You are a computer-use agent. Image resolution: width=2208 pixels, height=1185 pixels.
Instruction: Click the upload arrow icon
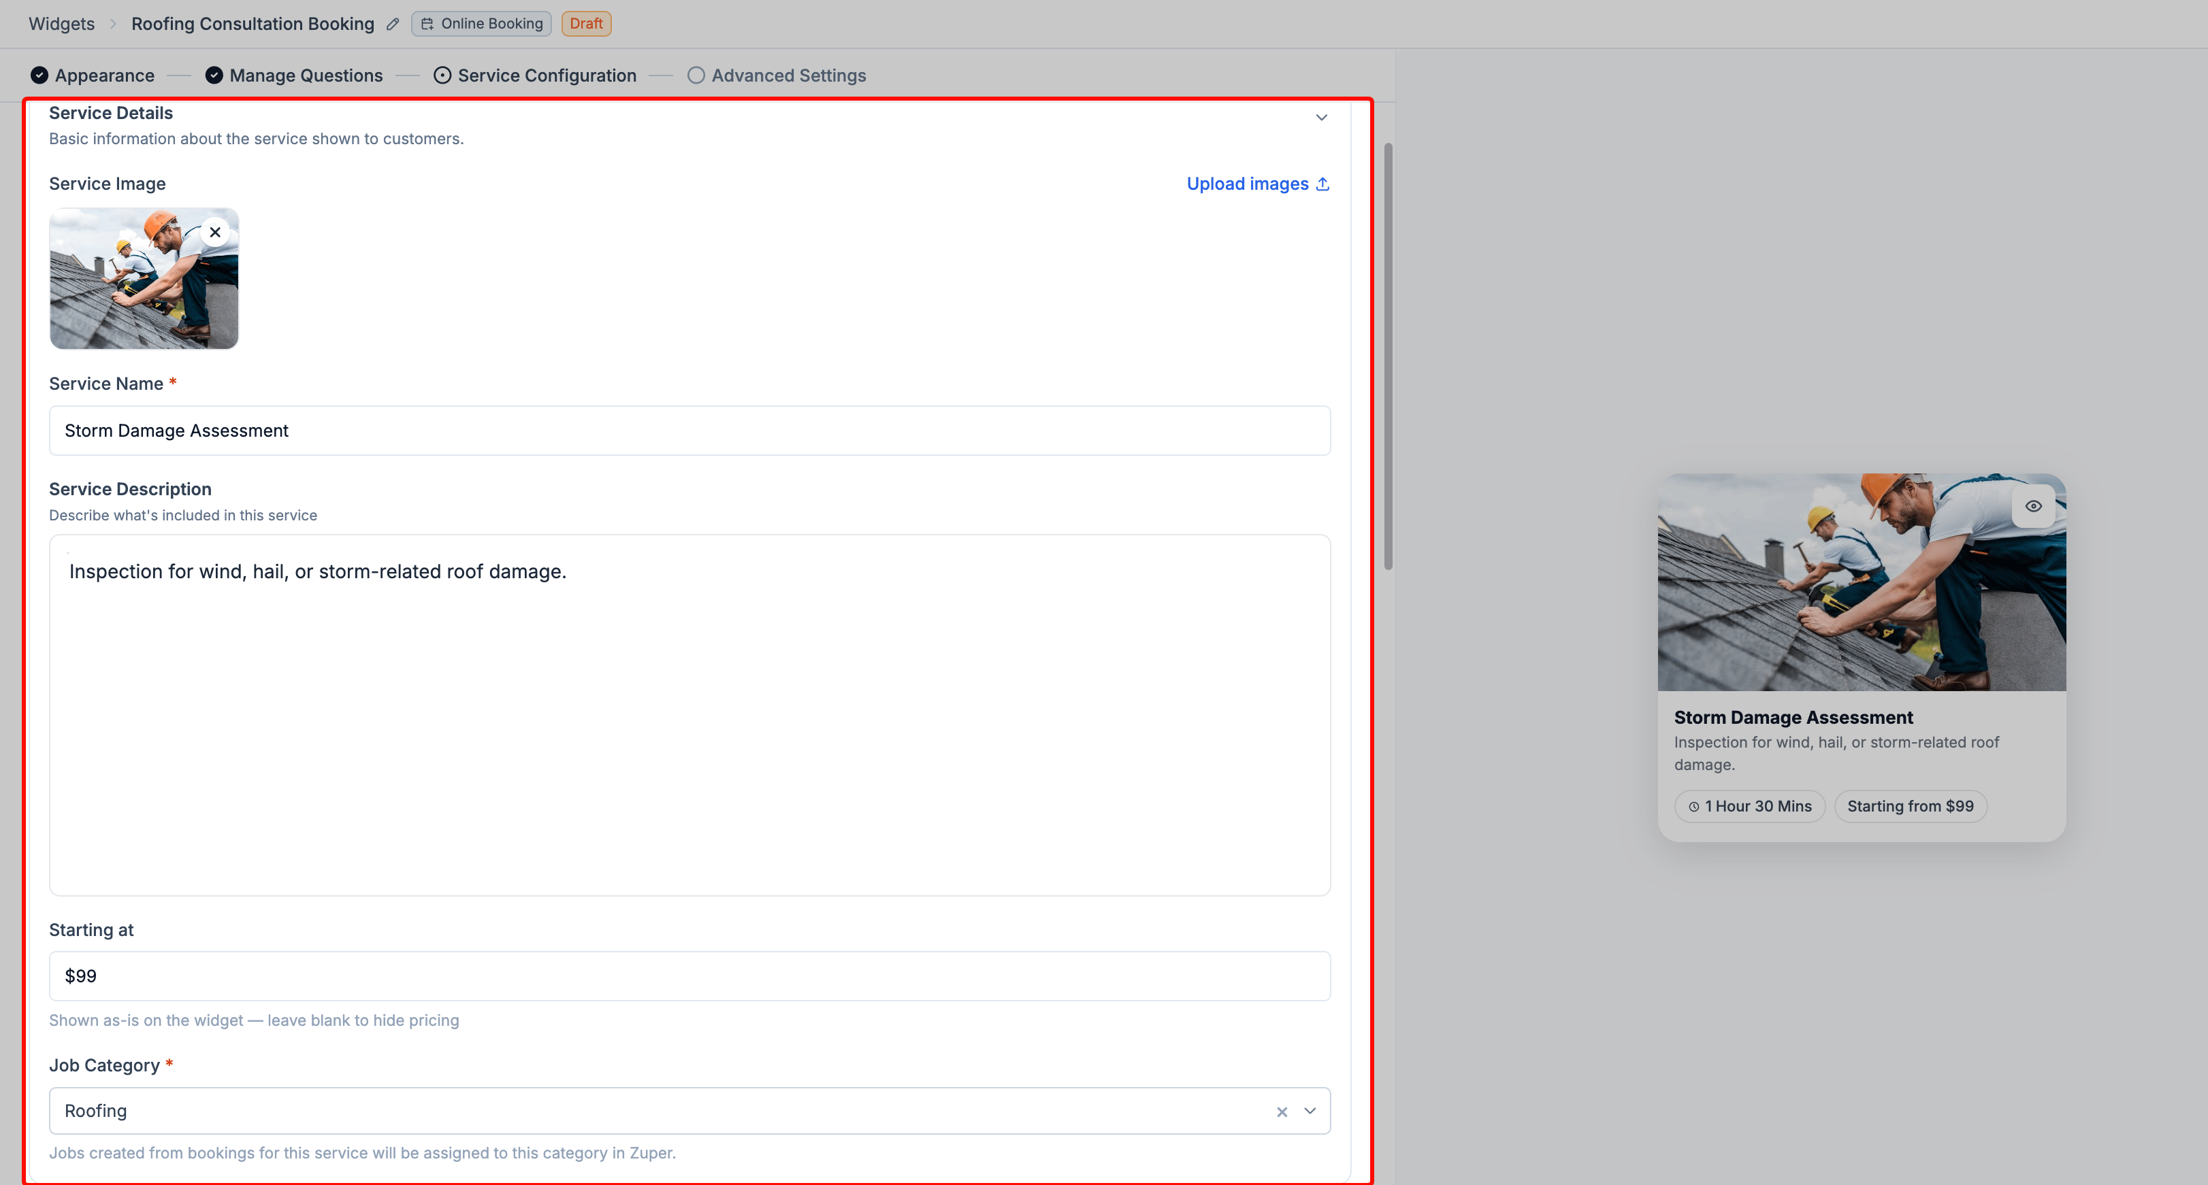[1322, 184]
